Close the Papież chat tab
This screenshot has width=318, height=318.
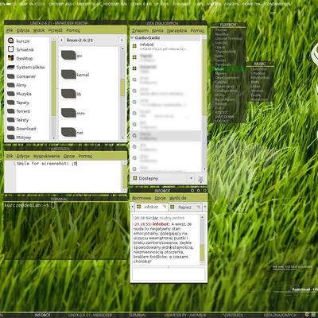pos(198,207)
